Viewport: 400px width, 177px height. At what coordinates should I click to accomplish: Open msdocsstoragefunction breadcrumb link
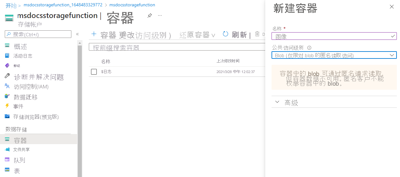pyautogui.click(x=132, y=5)
